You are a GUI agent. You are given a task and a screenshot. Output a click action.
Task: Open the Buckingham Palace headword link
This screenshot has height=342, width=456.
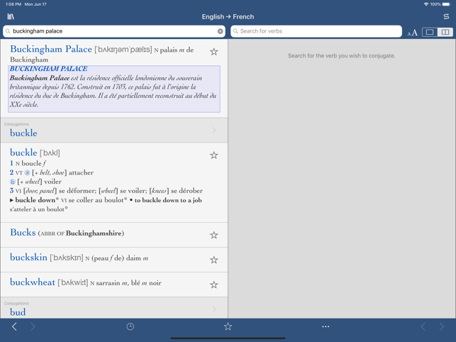(x=51, y=49)
